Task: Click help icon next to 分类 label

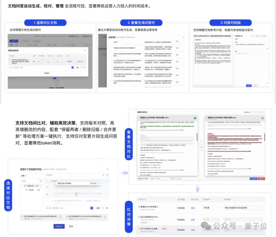Action: tap(26, 176)
